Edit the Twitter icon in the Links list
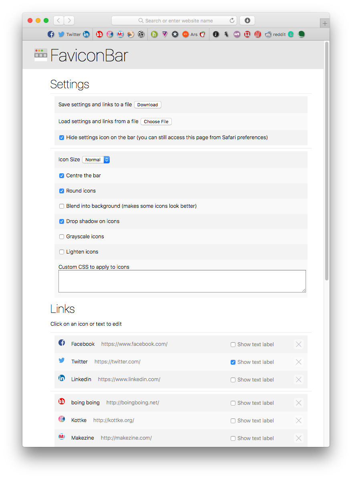Image resolution: width=352 pixels, height=479 pixels. point(62,361)
